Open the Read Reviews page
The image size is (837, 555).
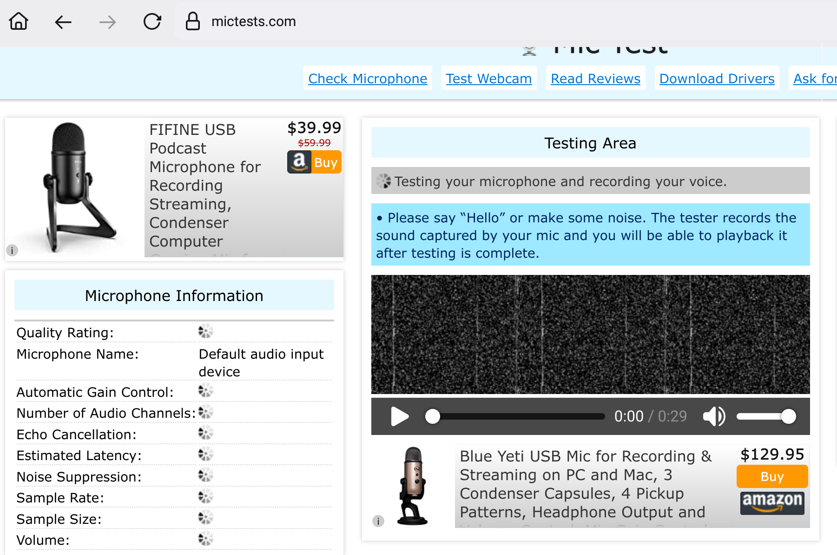pos(595,78)
